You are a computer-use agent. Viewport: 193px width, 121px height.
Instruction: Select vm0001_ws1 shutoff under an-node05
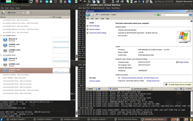35,65
